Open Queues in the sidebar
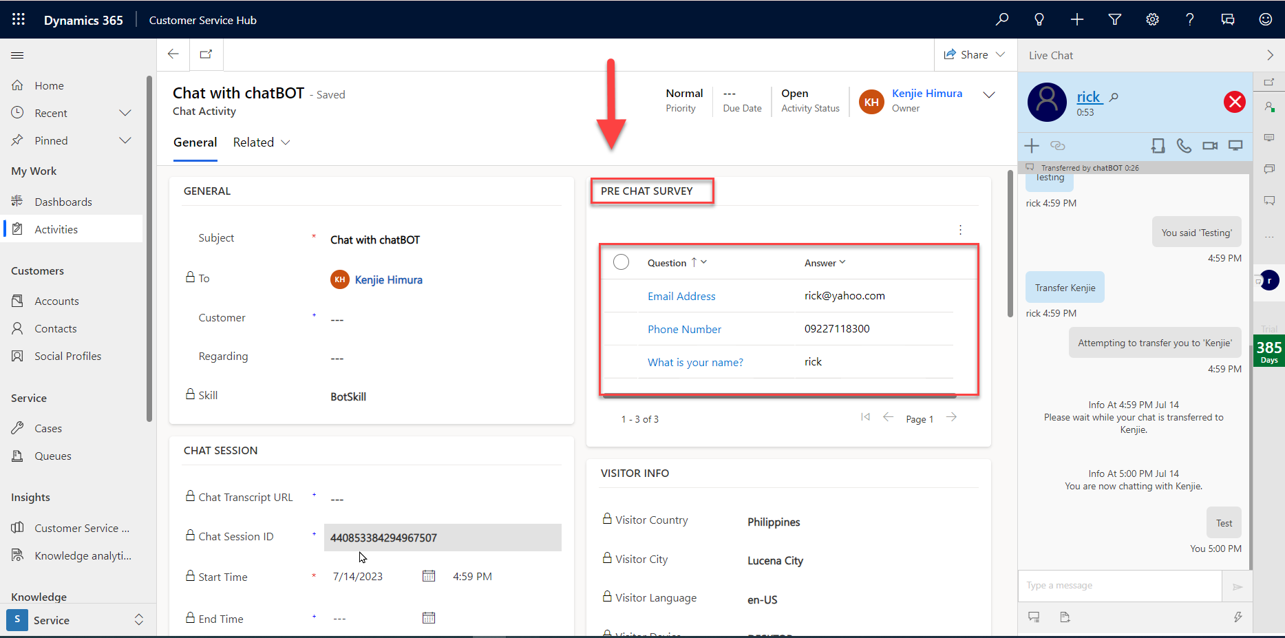 click(x=53, y=456)
